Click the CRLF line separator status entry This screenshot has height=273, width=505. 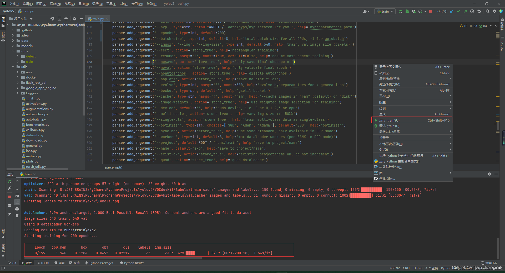click(407, 268)
